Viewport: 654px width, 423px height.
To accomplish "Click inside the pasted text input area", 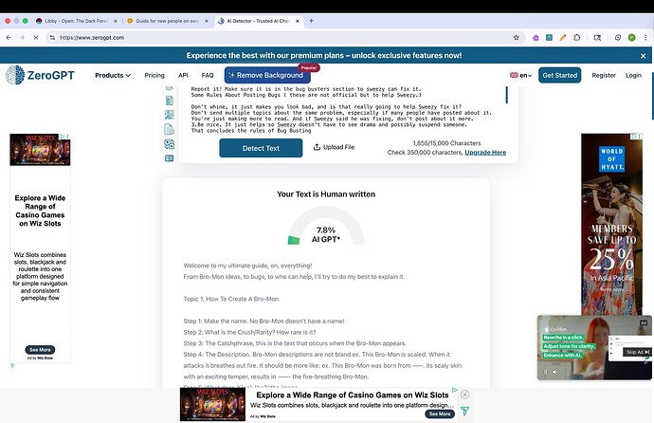I will [x=342, y=110].
